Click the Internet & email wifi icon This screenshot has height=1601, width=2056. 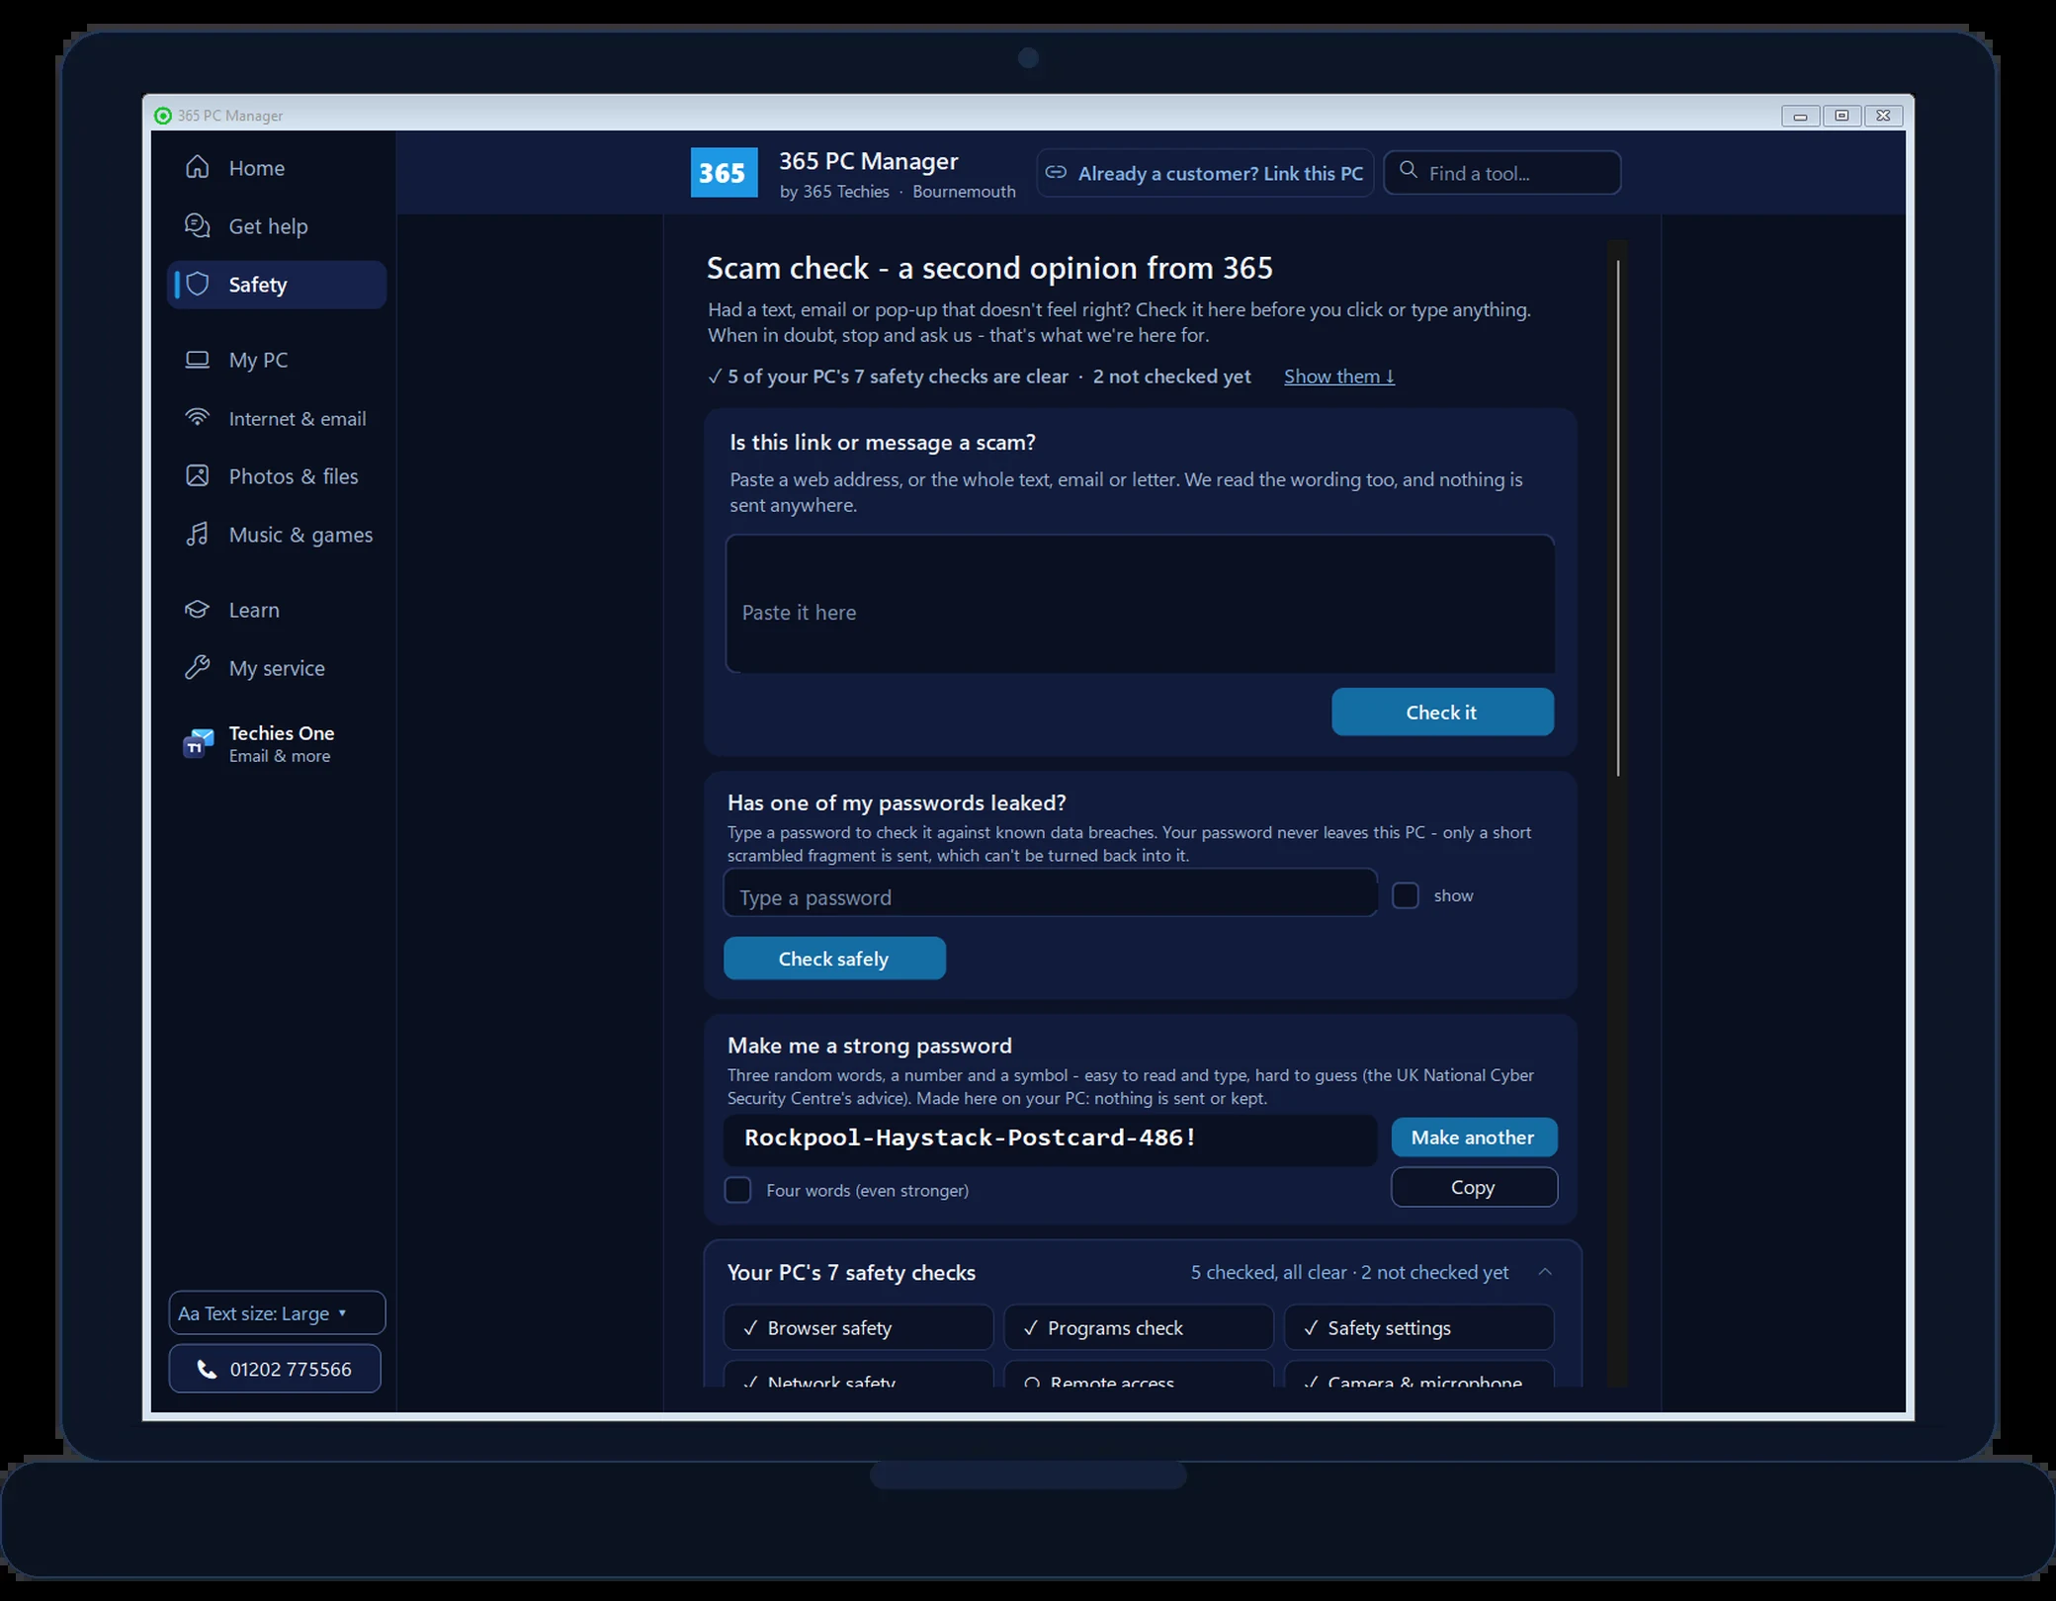tap(198, 417)
